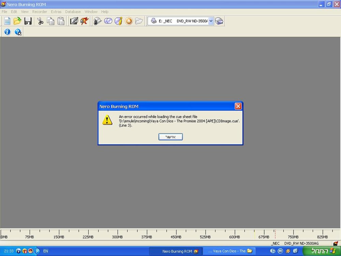Click the orange pencil quick launch icon
The width and height of the screenshot is (341, 256).
pyautogui.click(x=288, y=251)
